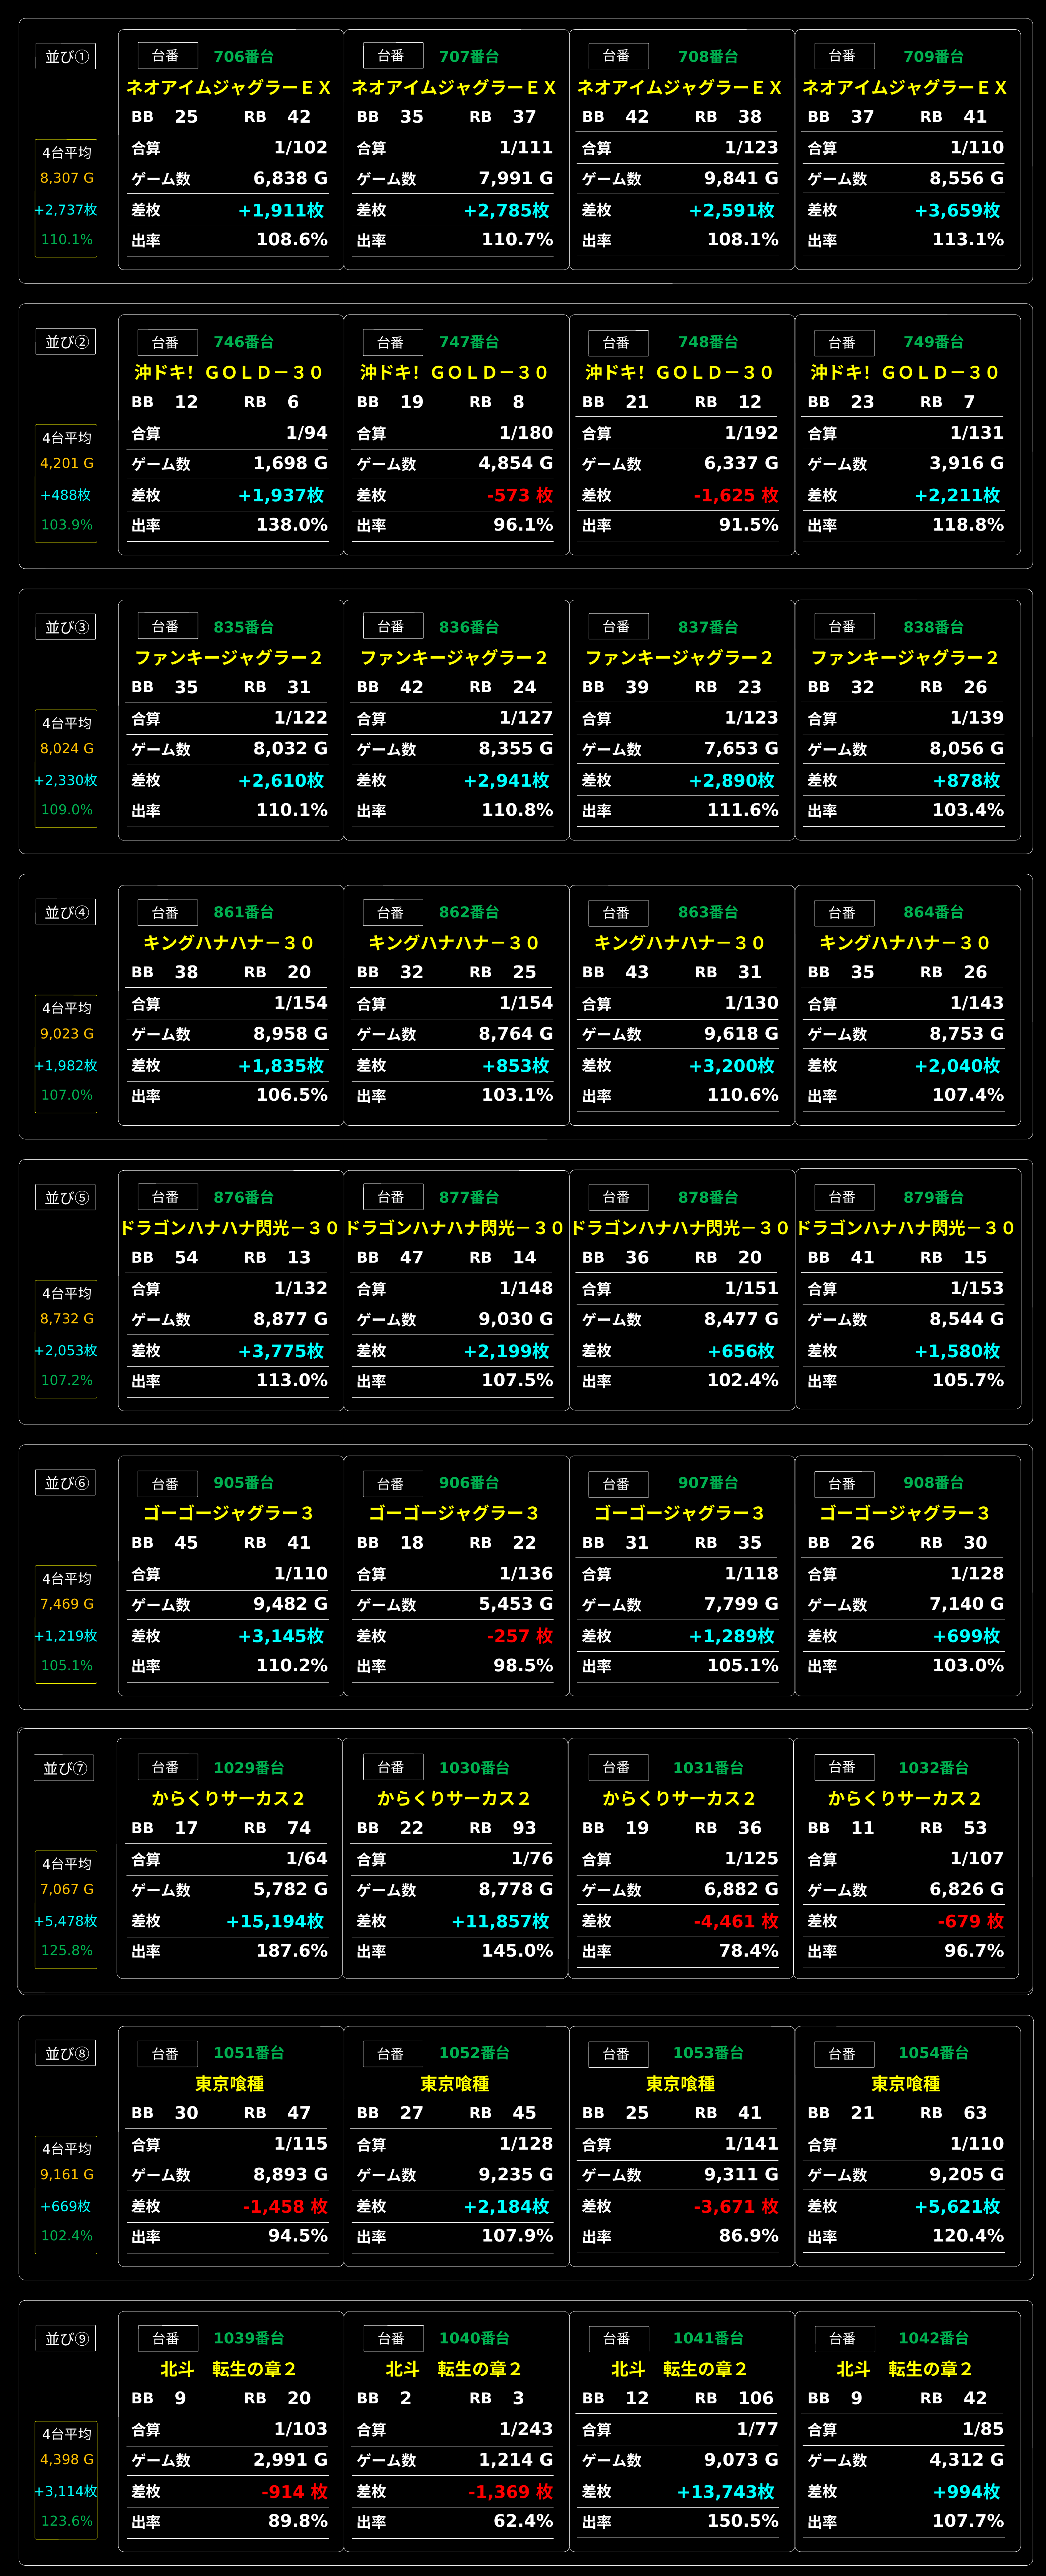Image resolution: width=1046 pixels, height=2576 pixels.
Task: Select the "並び⑨" row label
Action: point(66,2338)
